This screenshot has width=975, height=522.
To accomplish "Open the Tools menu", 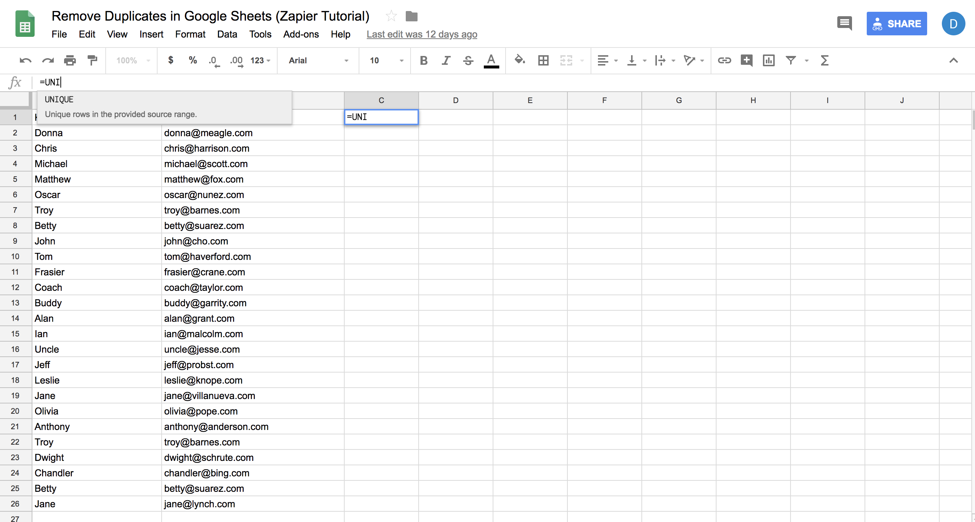I will [260, 35].
